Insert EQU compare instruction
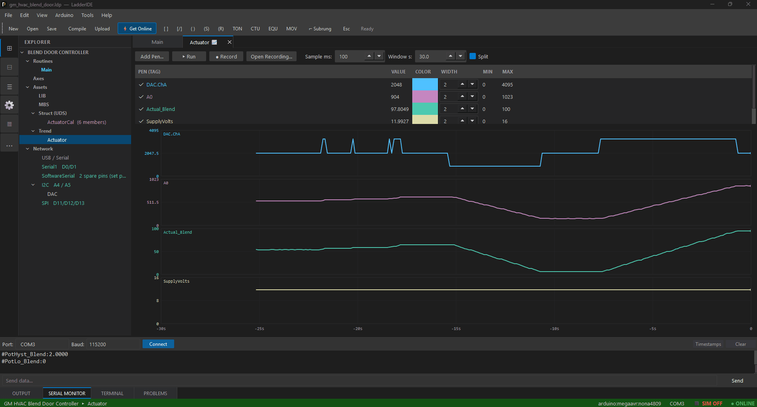 click(273, 29)
